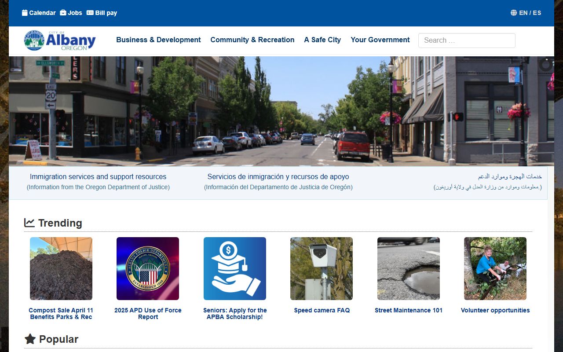Open the Arabic immigration services link

click(x=510, y=176)
